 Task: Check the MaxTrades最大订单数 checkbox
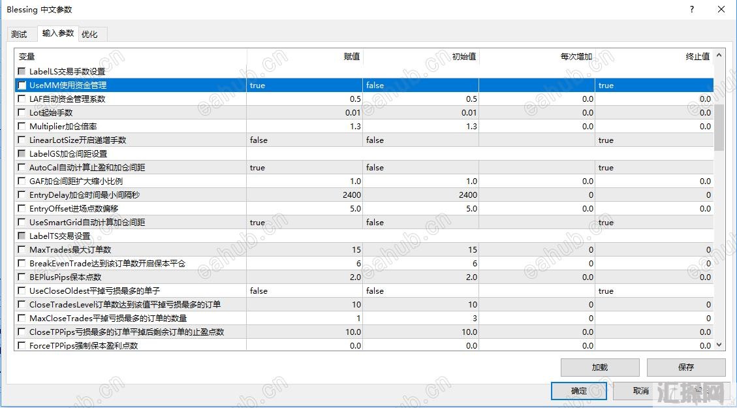22,250
